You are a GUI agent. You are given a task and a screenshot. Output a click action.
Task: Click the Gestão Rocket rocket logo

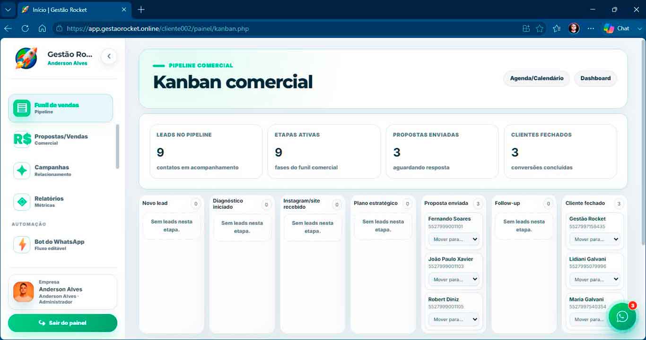(26, 58)
